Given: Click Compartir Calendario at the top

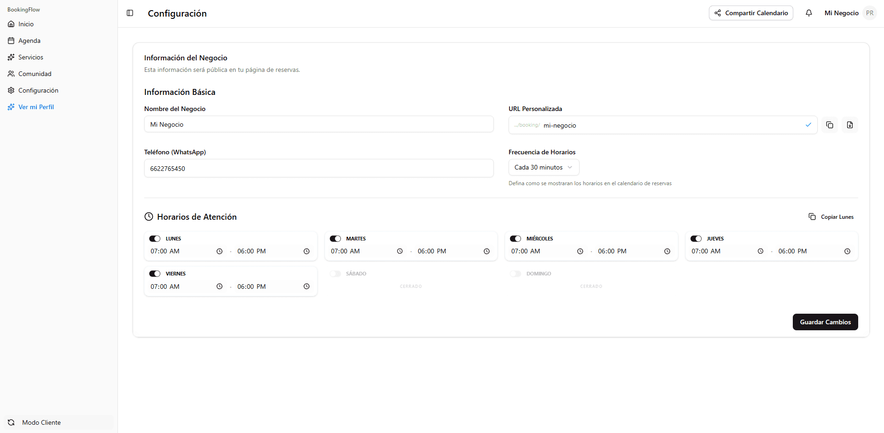Looking at the screenshot, I should click(750, 13).
